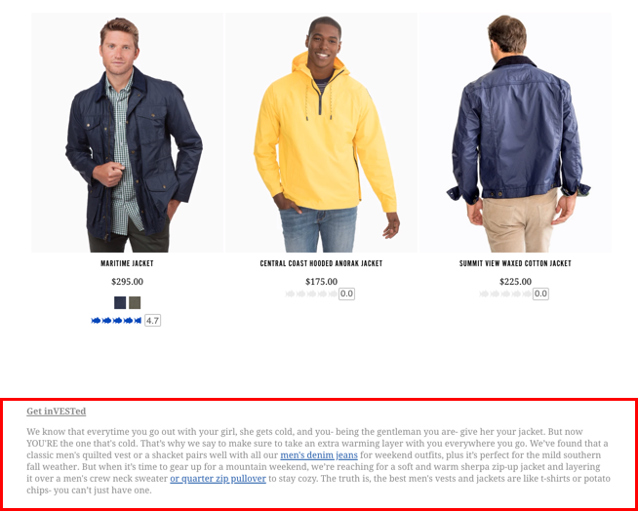The width and height of the screenshot is (638, 511).
Task: Click the Central Coast Hooded Anorak Jacket title
Action: coord(322,263)
